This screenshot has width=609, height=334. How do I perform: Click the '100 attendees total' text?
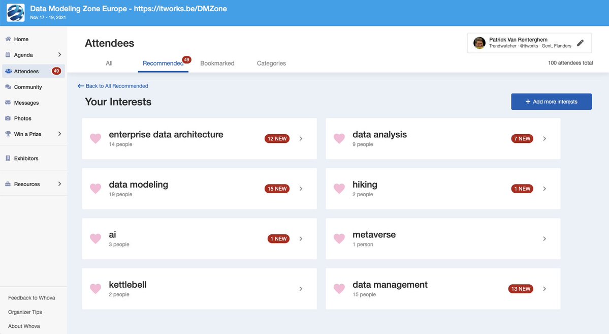tap(570, 63)
